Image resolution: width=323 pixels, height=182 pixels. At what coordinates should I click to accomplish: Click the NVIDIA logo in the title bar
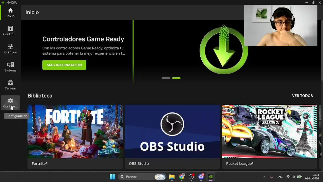(3, 3)
